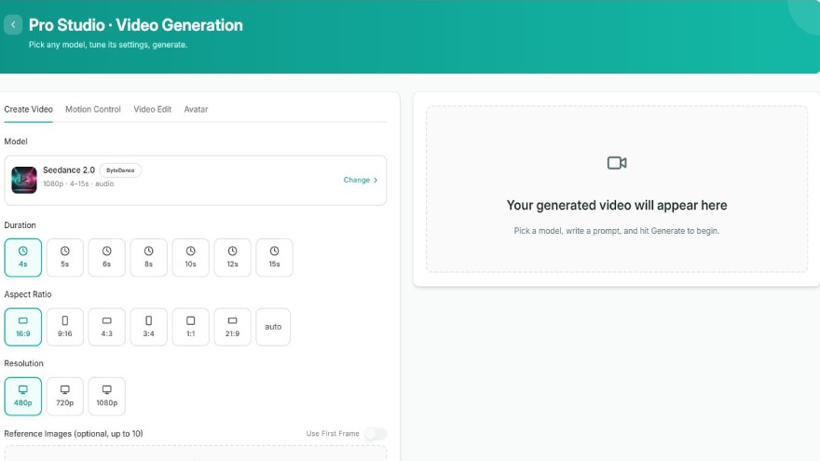
Task: Choose the 720p resolution
Action: 65,396
